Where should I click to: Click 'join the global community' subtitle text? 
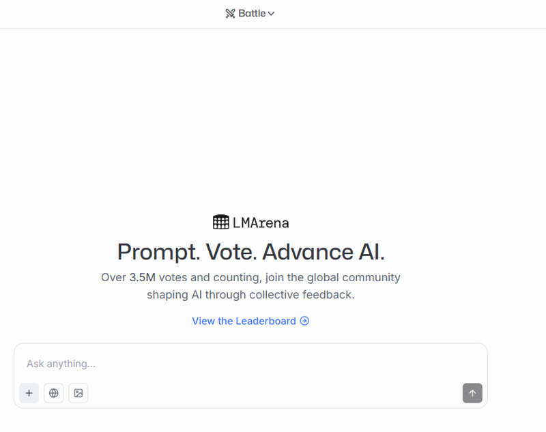pos(333,278)
